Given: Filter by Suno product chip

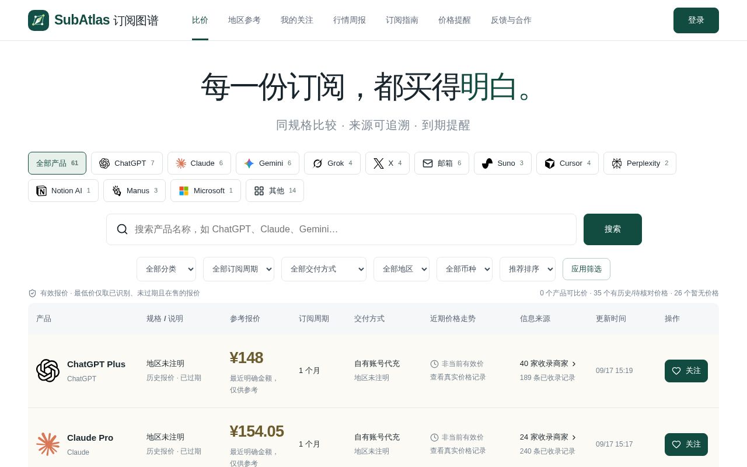Looking at the screenshot, I should 502,163.
